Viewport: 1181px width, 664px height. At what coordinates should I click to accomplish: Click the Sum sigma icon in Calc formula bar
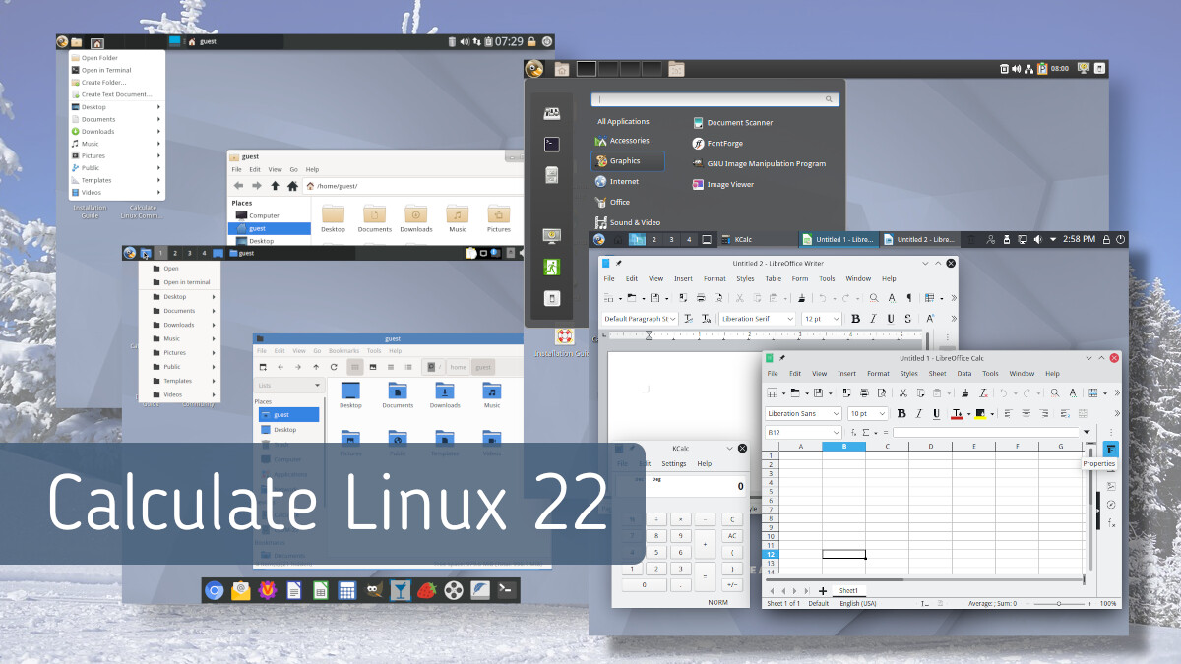[x=866, y=433]
